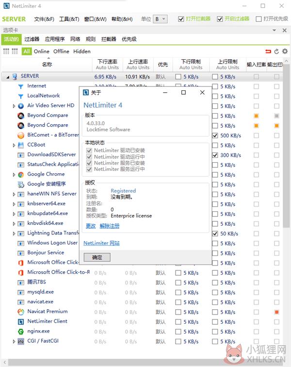Open the 选项卡 panel dropdown arrow

tap(274, 30)
